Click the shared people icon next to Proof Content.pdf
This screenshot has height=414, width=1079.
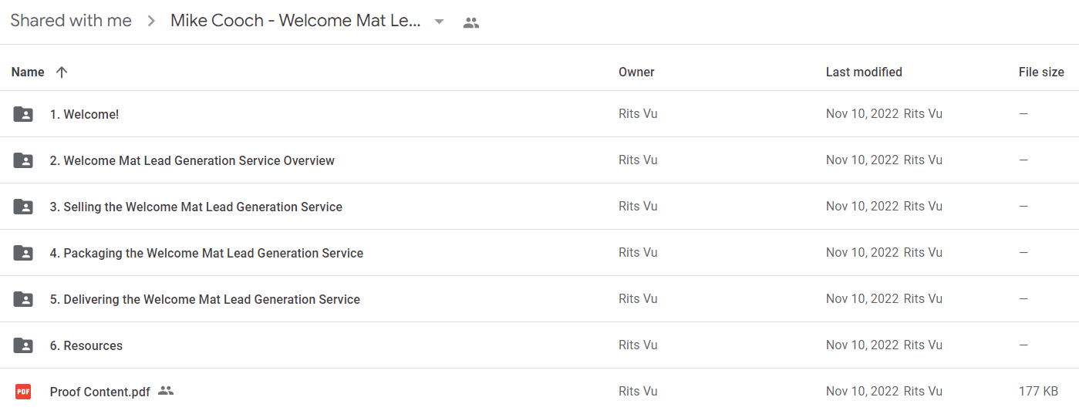point(165,391)
